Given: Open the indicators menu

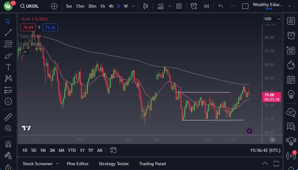Looking at the screenshot, I should point(160,6).
